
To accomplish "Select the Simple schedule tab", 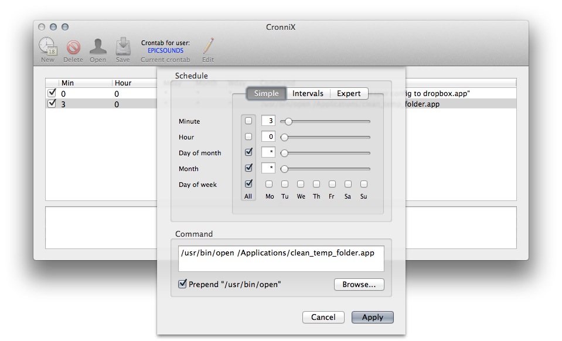I will [x=265, y=93].
